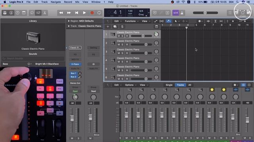Viewport: 254px width, 142px height.
Task: Adjust the master volume slider
Action: click(x=206, y=13)
